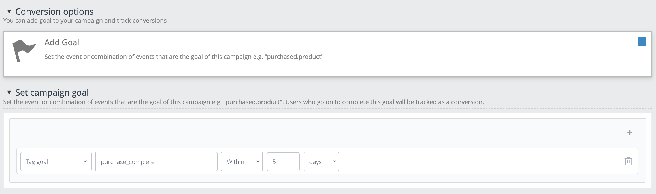Delete the purchase_complete goal row via trash icon
Viewport: 656px width, 194px height.
tap(628, 161)
